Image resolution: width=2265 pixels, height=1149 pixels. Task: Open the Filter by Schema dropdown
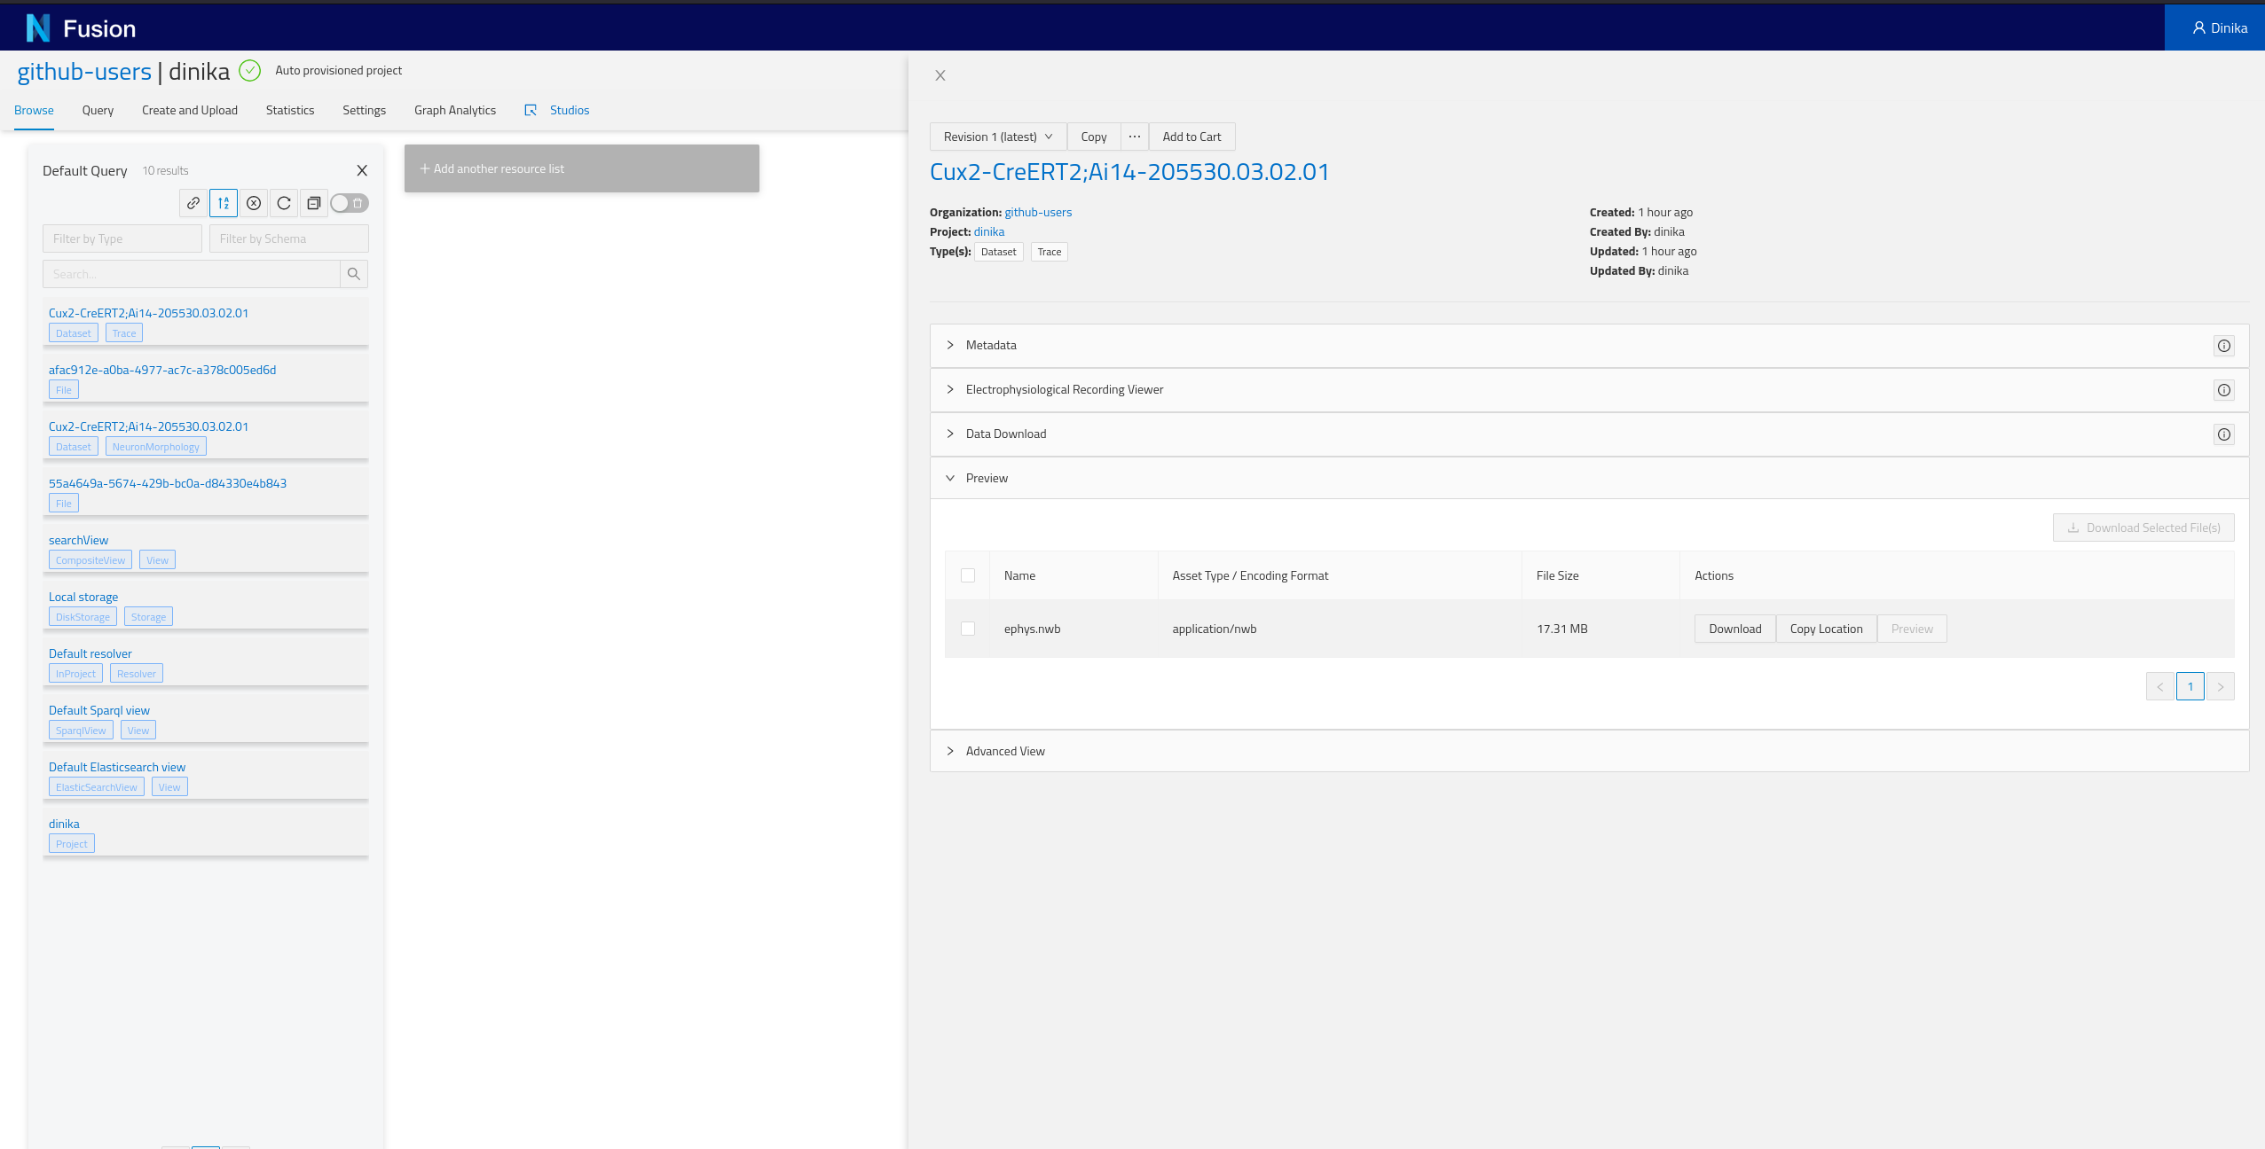tap(289, 238)
